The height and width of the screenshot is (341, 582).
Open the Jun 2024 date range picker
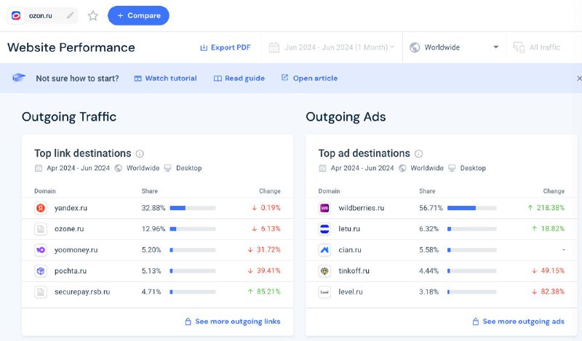click(332, 47)
